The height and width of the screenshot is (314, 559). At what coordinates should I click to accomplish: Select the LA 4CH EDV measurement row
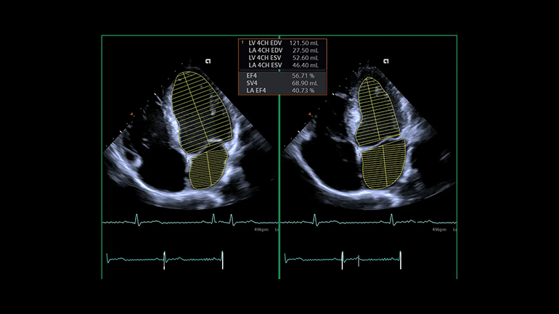tap(282, 51)
